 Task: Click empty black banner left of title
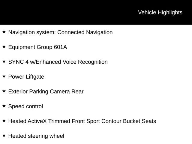[60, 12]
